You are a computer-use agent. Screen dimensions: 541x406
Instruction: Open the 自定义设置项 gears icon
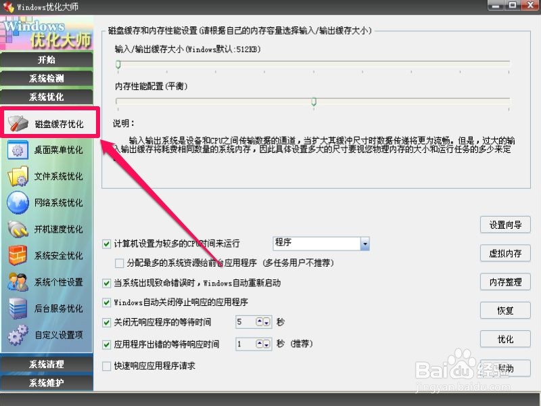click(18, 335)
